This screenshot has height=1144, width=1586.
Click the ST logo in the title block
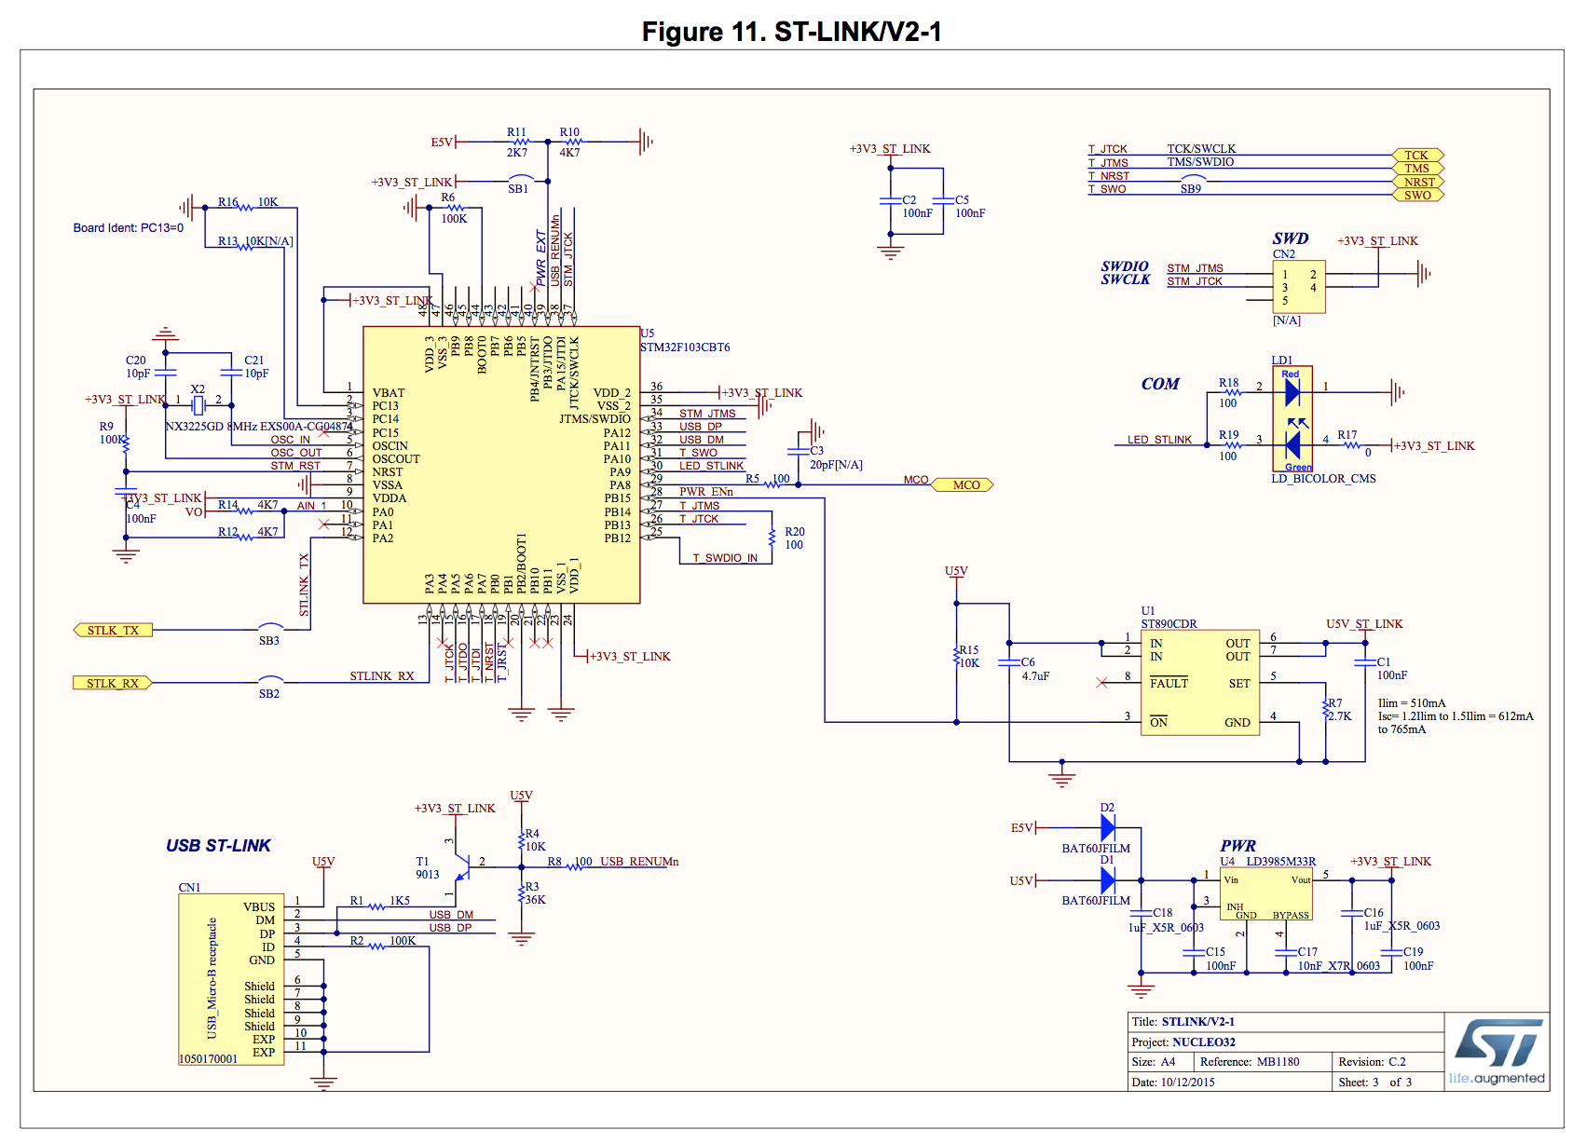[1497, 1042]
